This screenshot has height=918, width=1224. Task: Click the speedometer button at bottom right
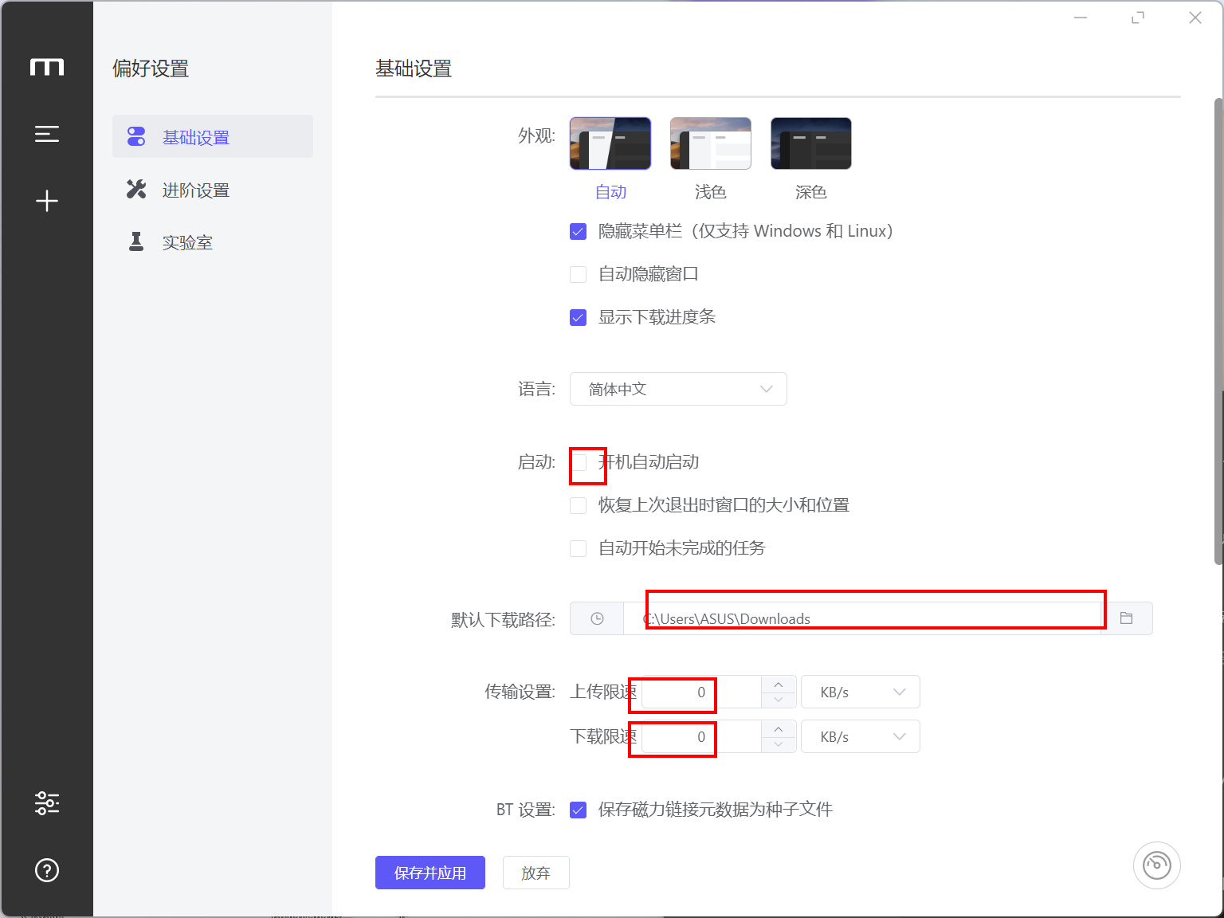click(x=1157, y=865)
